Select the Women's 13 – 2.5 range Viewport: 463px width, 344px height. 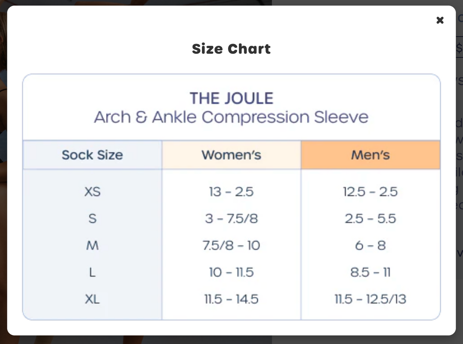pyautogui.click(x=231, y=192)
